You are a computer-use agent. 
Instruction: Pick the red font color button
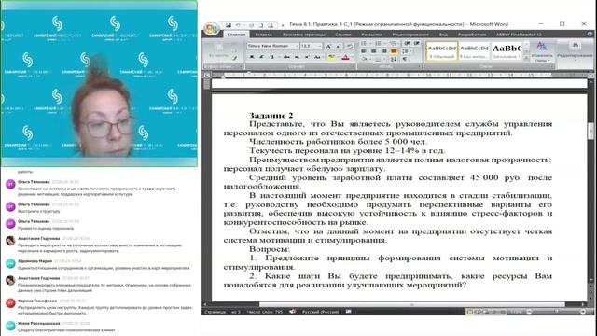click(345, 57)
